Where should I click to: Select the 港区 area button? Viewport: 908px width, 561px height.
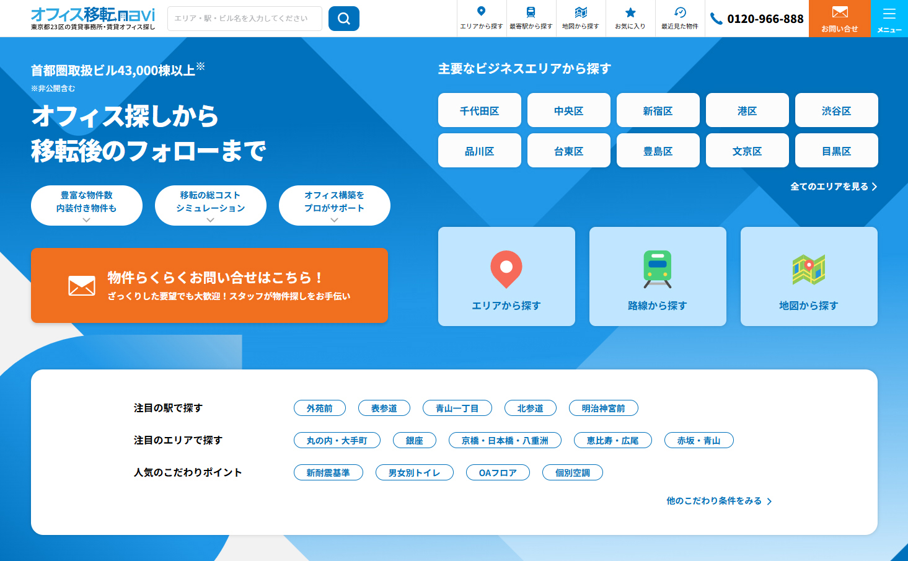click(747, 110)
